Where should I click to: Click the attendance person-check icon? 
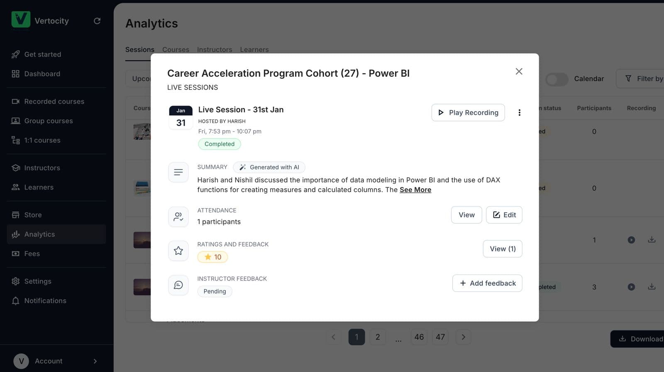tap(178, 216)
